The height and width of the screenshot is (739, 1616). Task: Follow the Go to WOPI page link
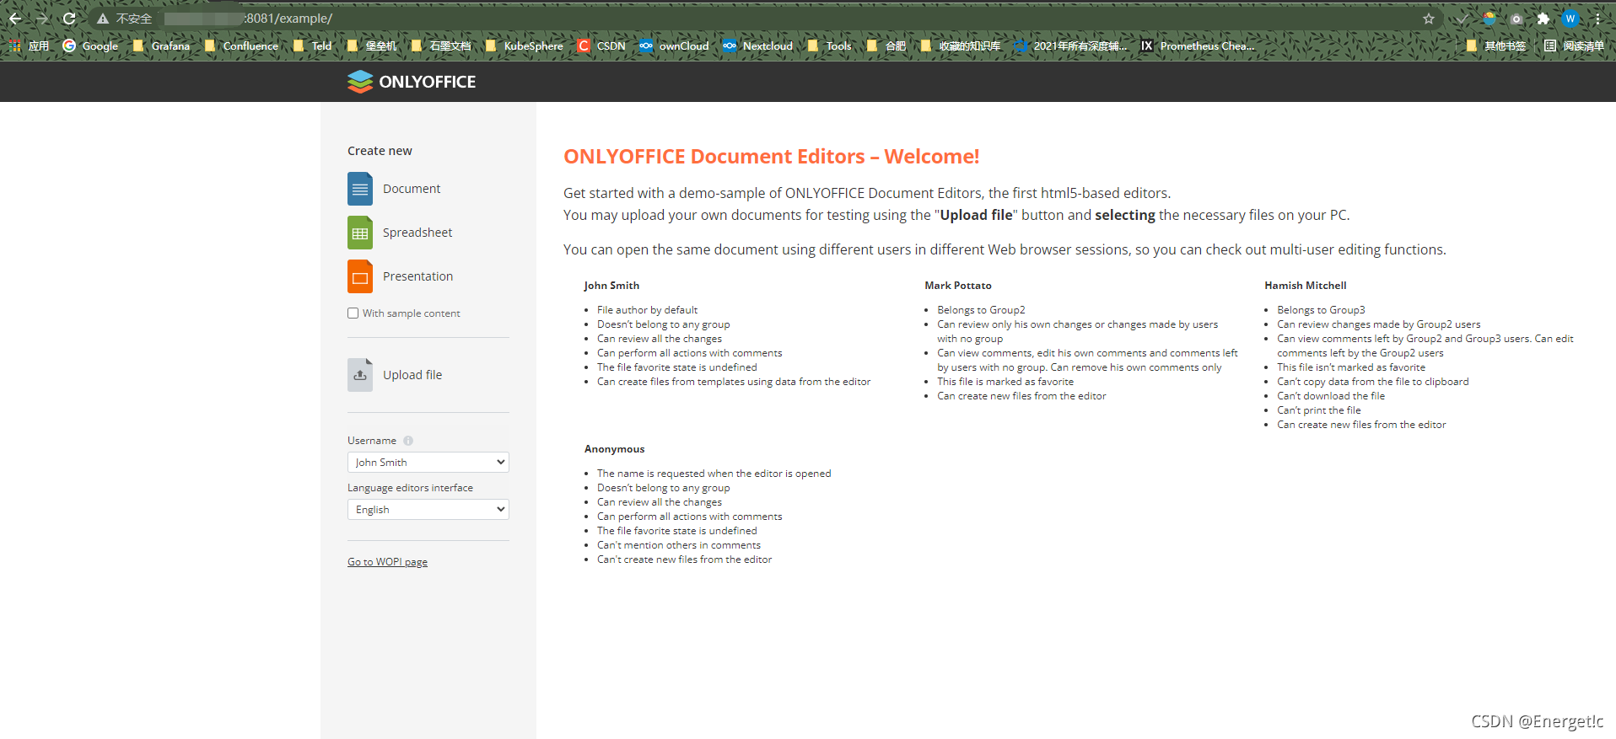(387, 562)
